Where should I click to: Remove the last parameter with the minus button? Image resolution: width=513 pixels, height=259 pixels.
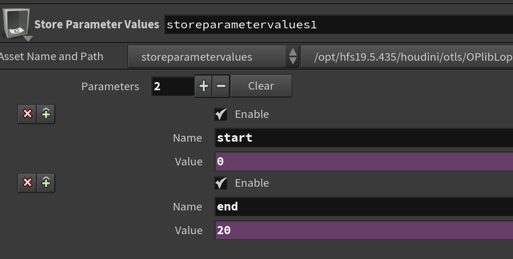tap(221, 86)
